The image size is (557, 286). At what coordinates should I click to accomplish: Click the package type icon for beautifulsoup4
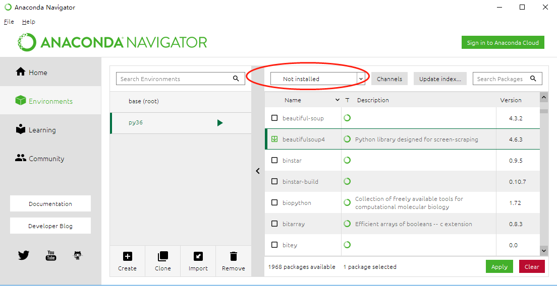(348, 139)
